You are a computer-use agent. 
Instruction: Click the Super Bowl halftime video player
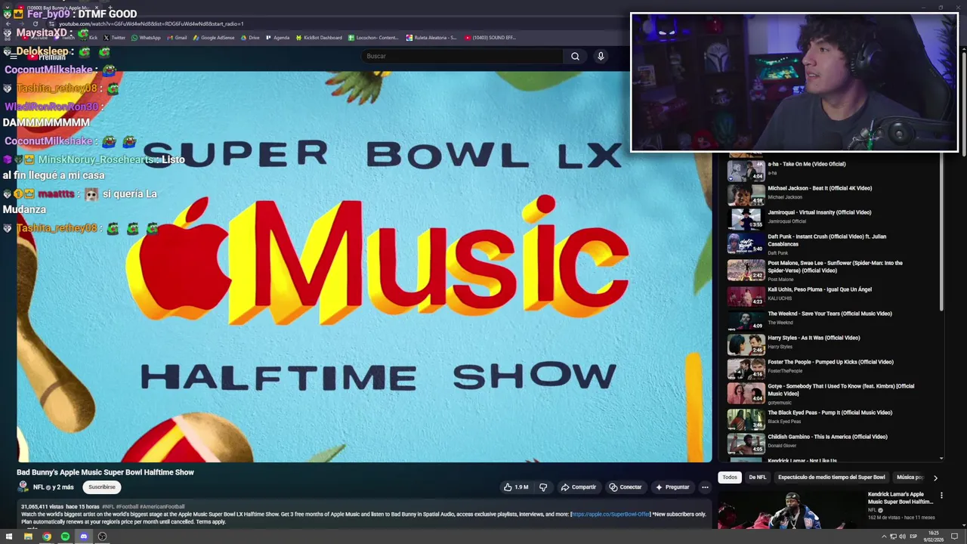point(364,266)
